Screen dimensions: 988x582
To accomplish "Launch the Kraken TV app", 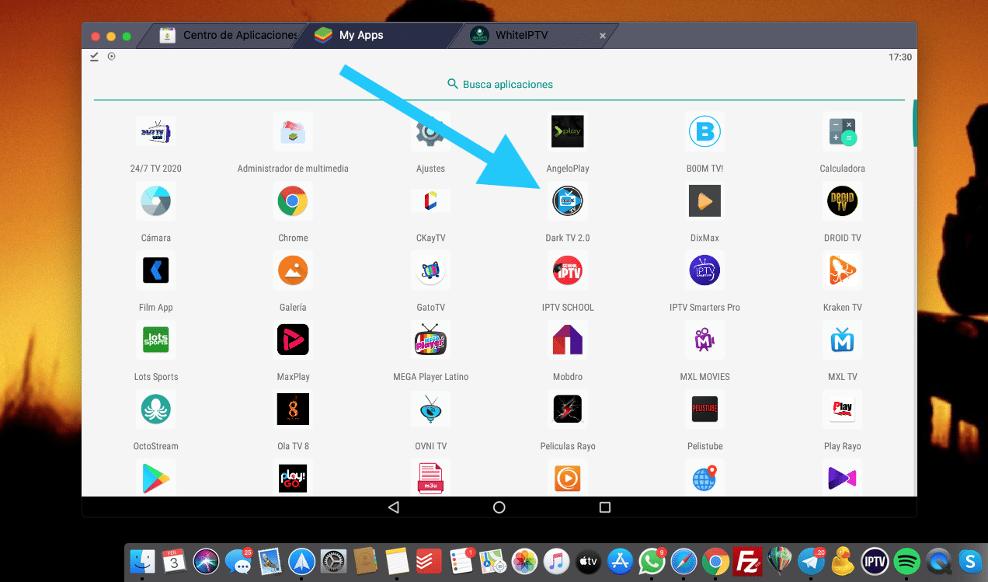I will 842,271.
